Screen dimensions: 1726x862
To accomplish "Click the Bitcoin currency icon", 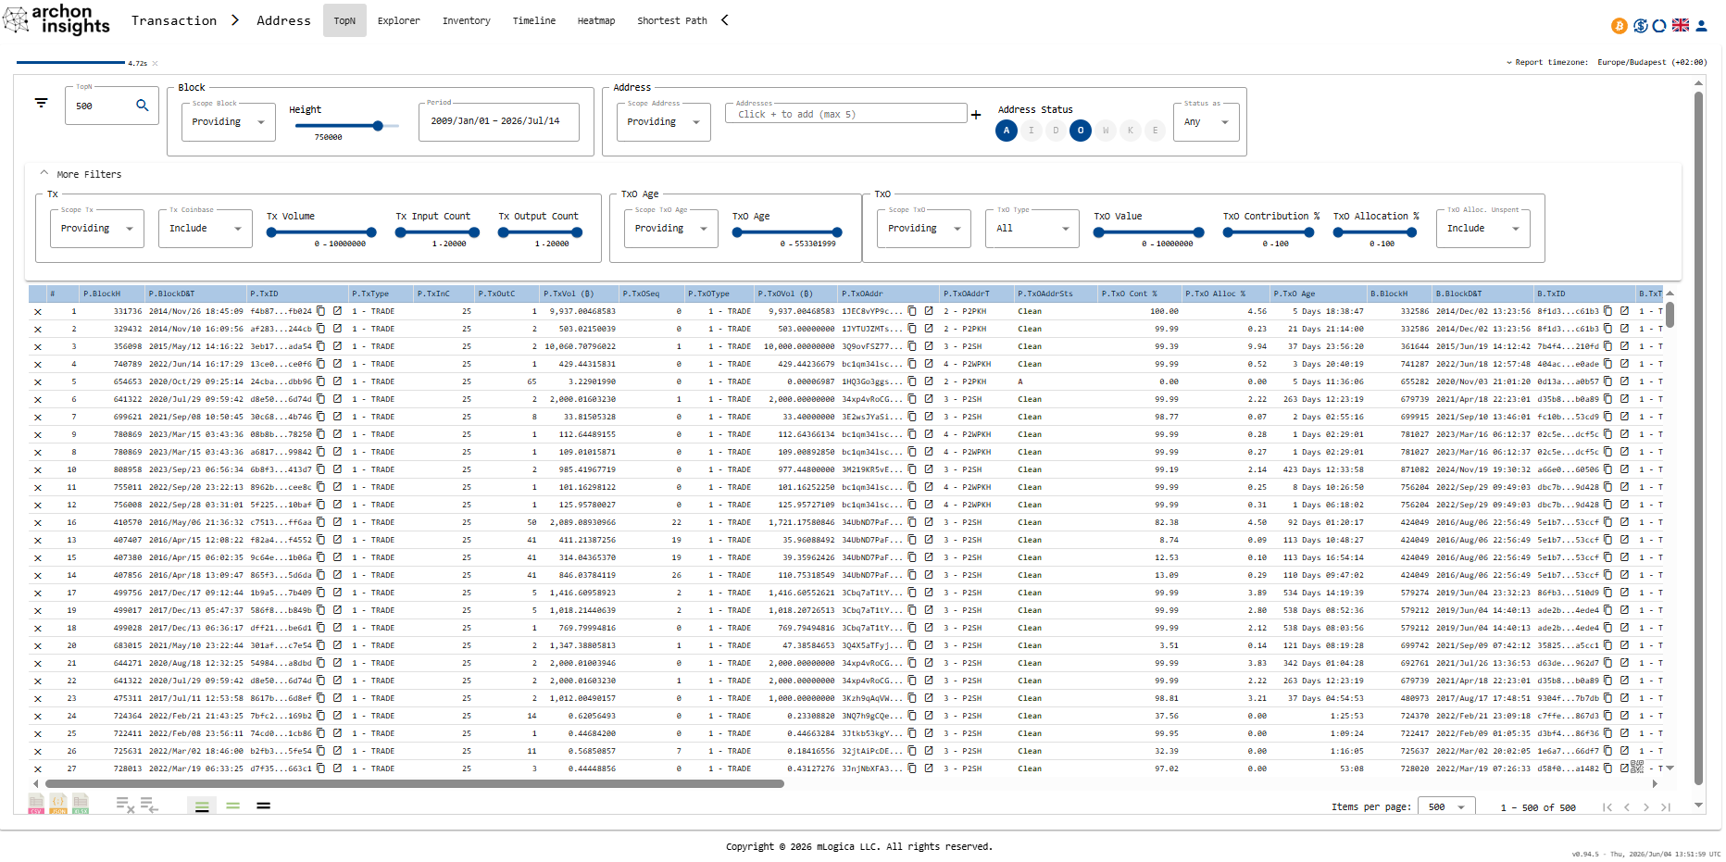I will tap(1620, 26).
